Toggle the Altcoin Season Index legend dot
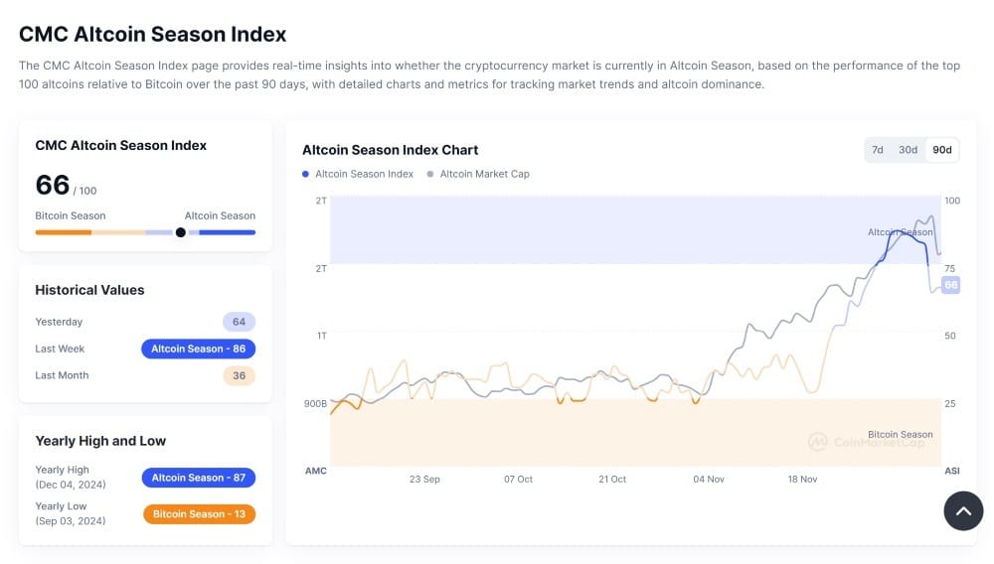This screenshot has height=564, width=994. pos(306,174)
